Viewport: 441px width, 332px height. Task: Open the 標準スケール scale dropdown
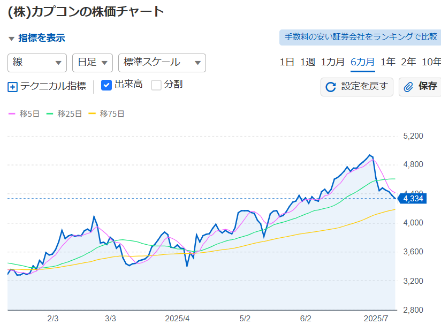pos(162,63)
